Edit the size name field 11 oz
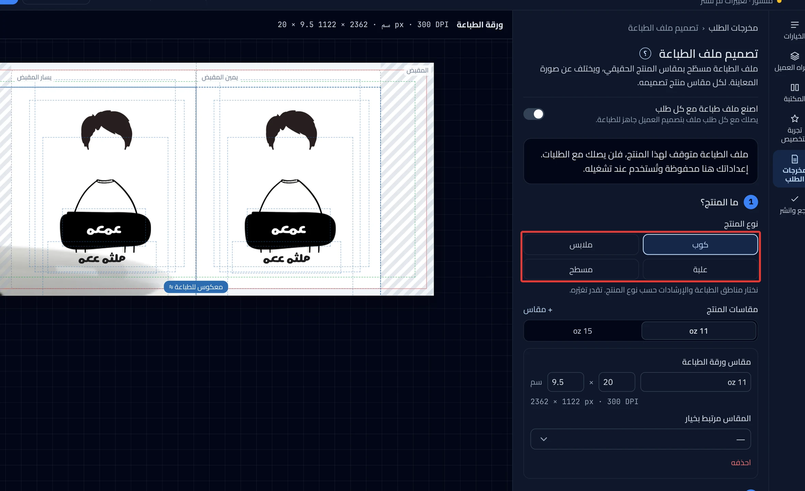The width and height of the screenshot is (805, 491). click(x=695, y=382)
